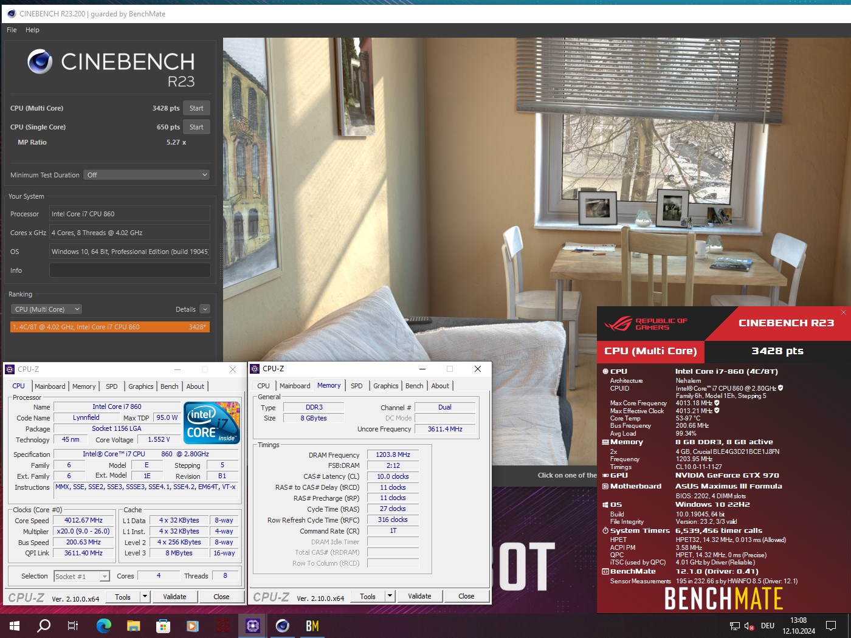
Task: Click CPU-Z title icon in Memory window
Action: point(255,369)
